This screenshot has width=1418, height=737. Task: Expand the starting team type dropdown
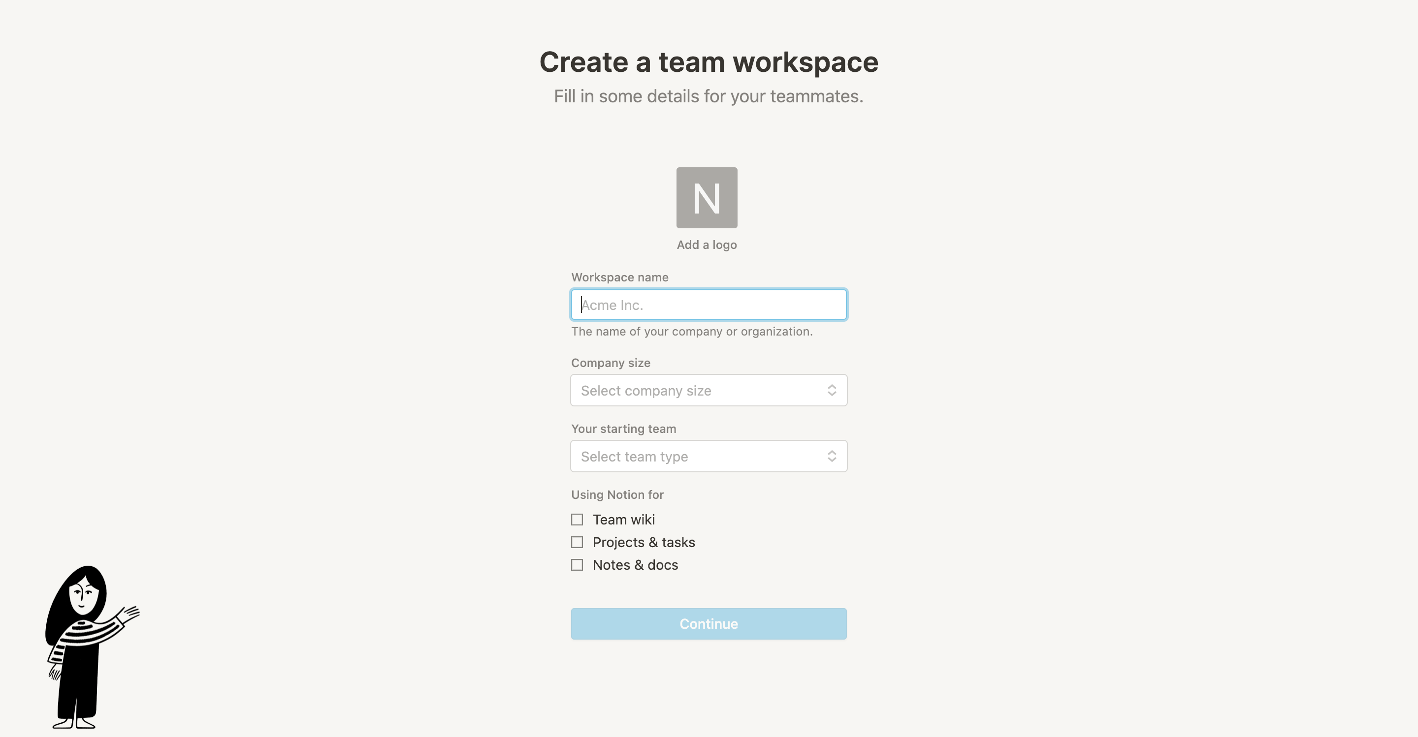(x=708, y=457)
